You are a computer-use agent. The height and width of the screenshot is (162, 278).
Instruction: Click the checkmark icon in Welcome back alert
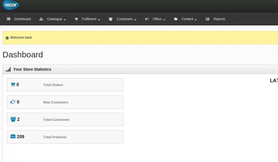coord(7,38)
